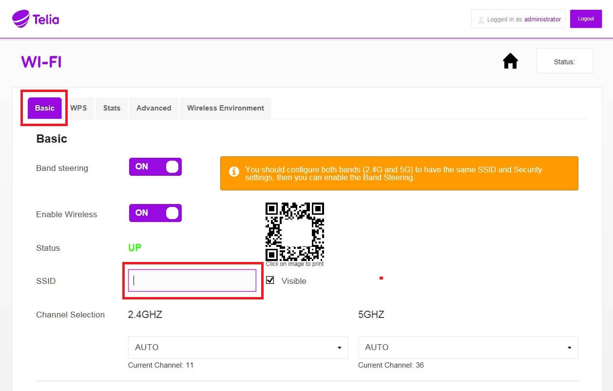Screen dimensions: 613x391
Task: Open the Stats tab
Action: pyautogui.click(x=112, y=108)
